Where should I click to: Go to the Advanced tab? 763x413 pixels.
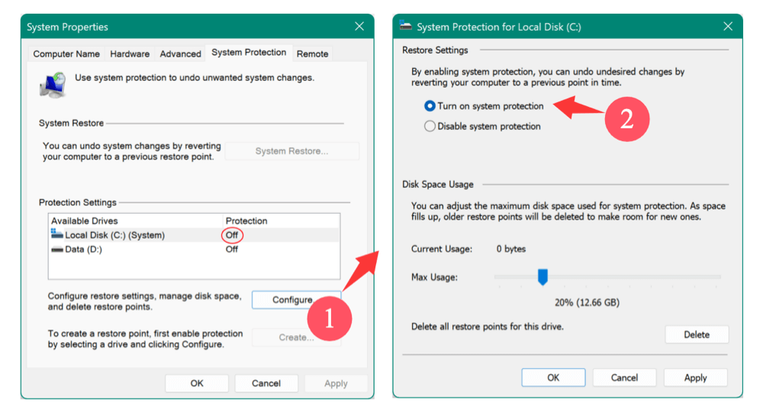tap(180, 54)
